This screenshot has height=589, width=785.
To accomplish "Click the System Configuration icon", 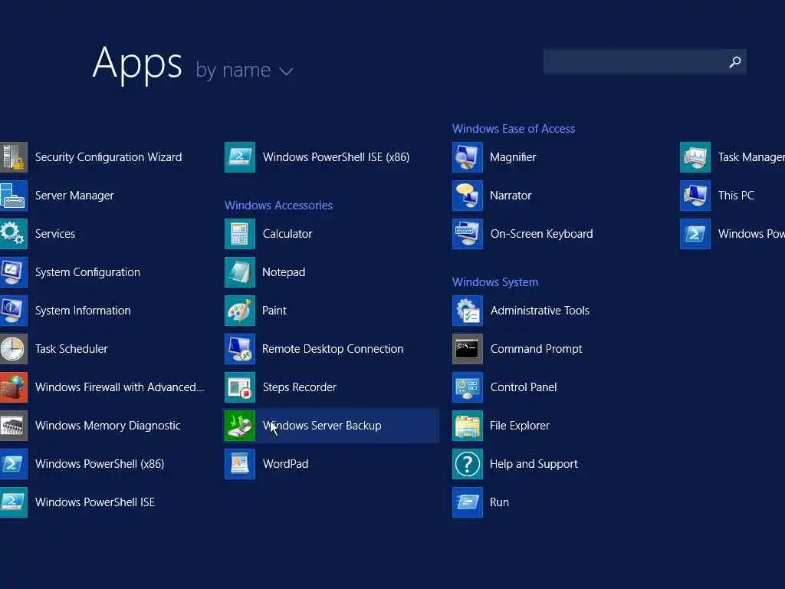I will pyautogui.click(x=13, y=272).
